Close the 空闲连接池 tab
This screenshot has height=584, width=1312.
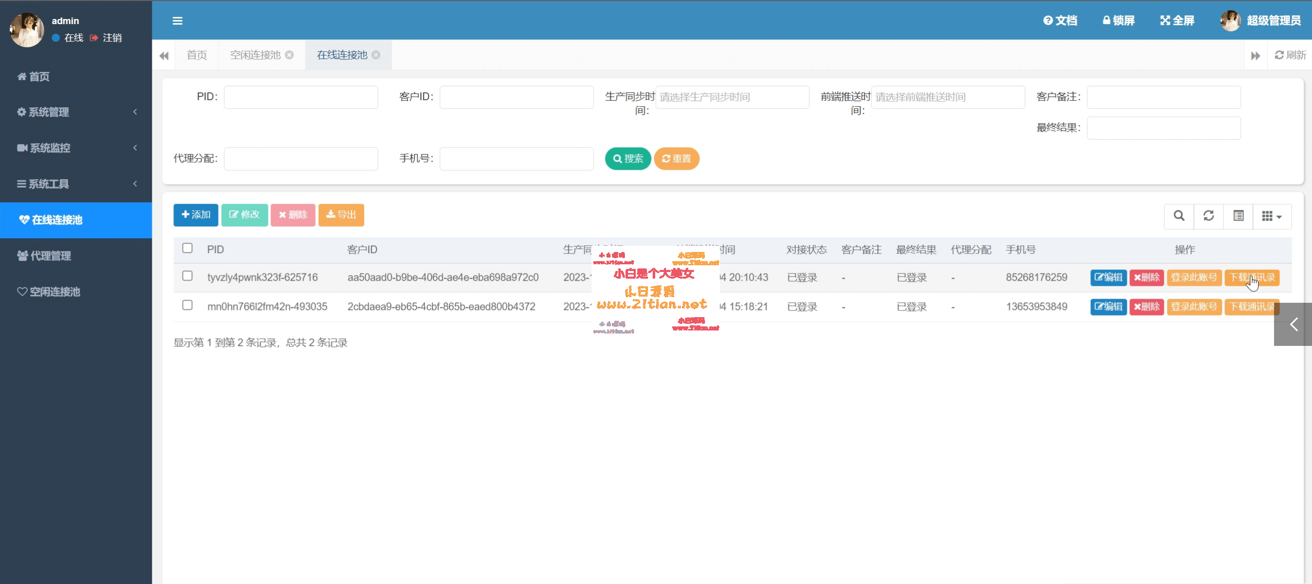pyautogui.click(x=289, y=55)
